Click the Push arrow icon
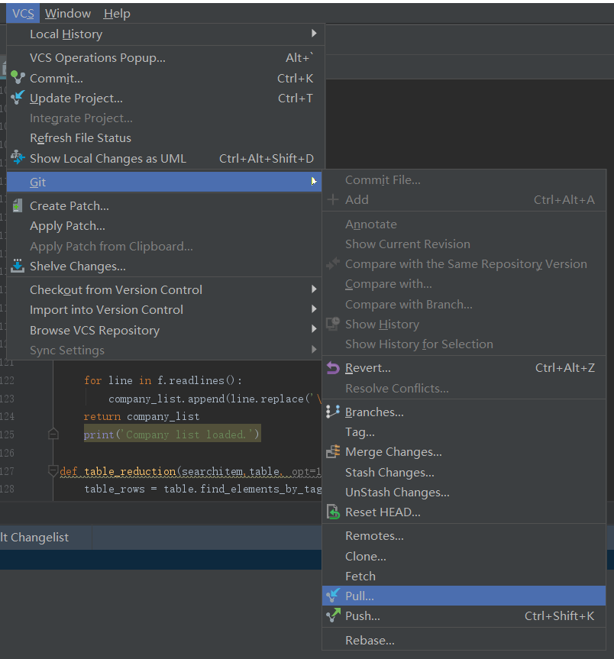614x659 pixels. click(x=333, y=615)
